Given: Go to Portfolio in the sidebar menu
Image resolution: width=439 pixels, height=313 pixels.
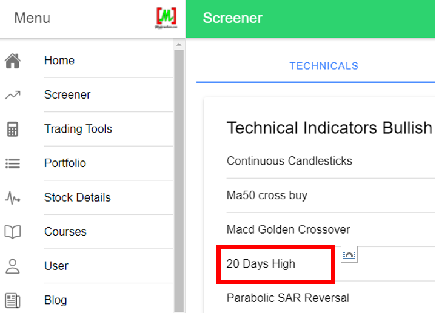Looking at the screenshot, I should 65,163.
